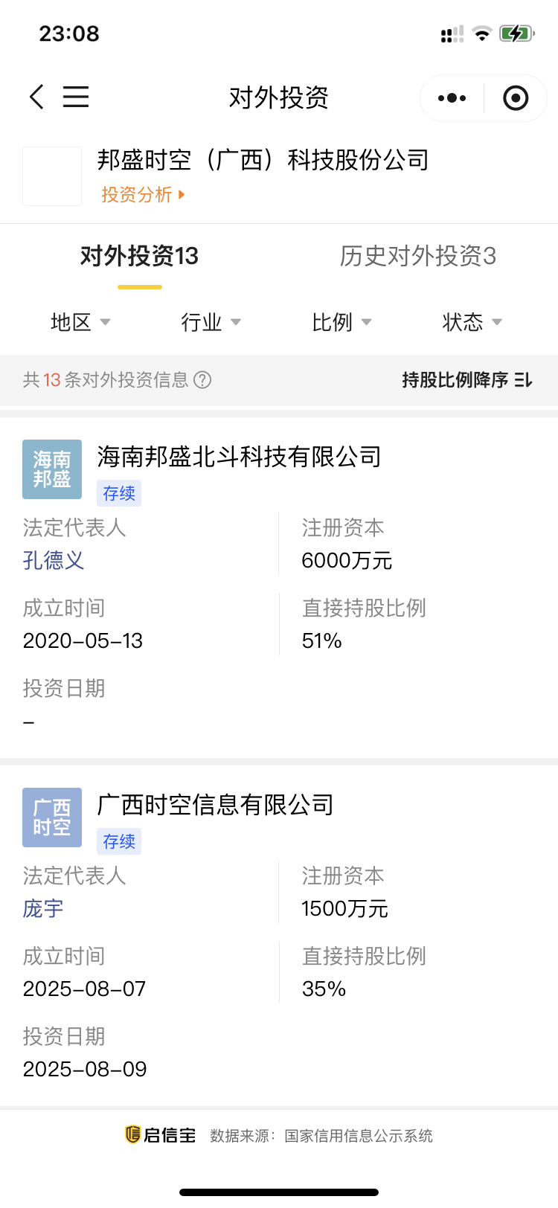Click the 启信宝 logo at bottom
Image resolution: width=558 pixels, height=1208 pixels.
[161, 1135]
